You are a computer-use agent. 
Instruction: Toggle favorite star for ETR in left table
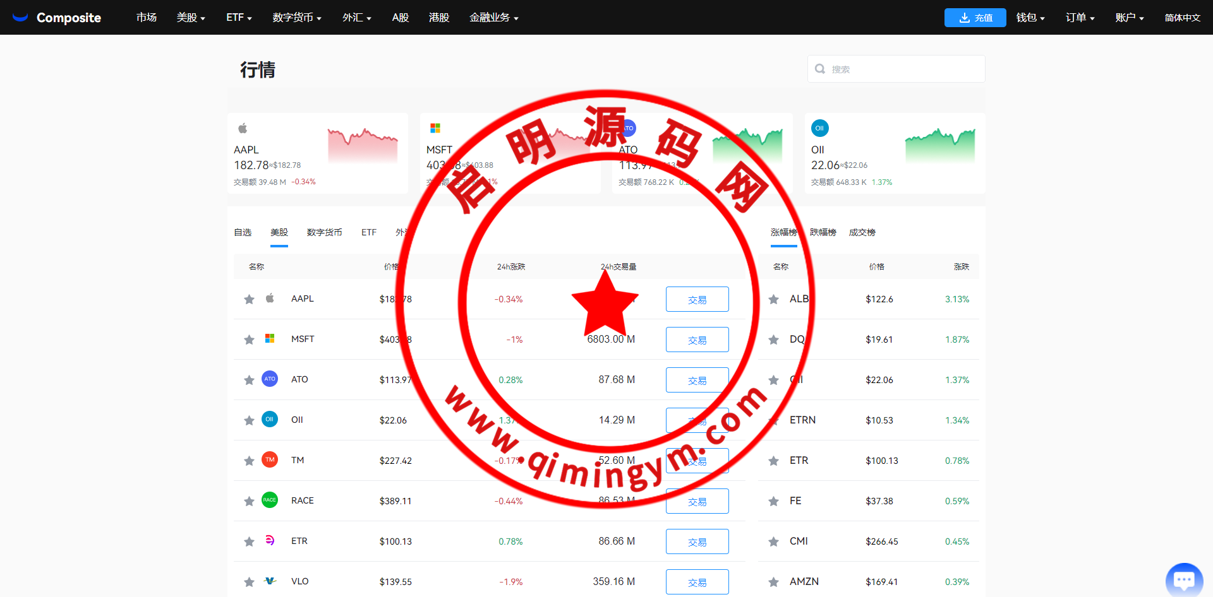pyautogui.click(x=249, y=541)
